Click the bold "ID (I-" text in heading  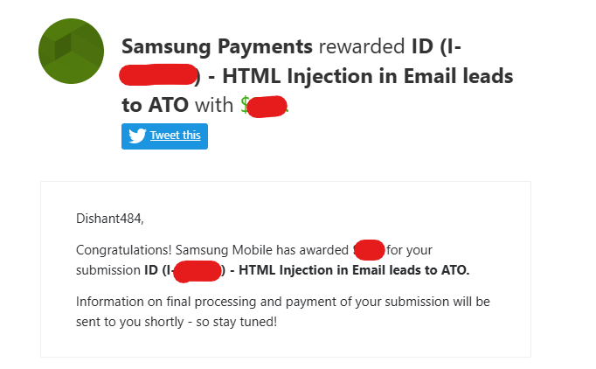[x=436, y=47]
